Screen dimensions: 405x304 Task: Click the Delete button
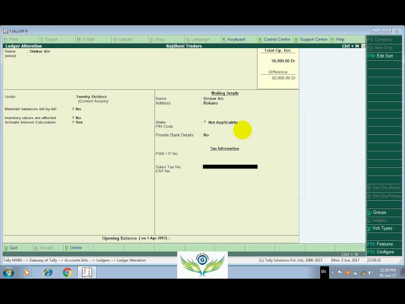click(x=78, y=248)
